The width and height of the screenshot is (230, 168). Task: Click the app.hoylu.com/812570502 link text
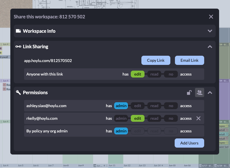coord(48,61)
